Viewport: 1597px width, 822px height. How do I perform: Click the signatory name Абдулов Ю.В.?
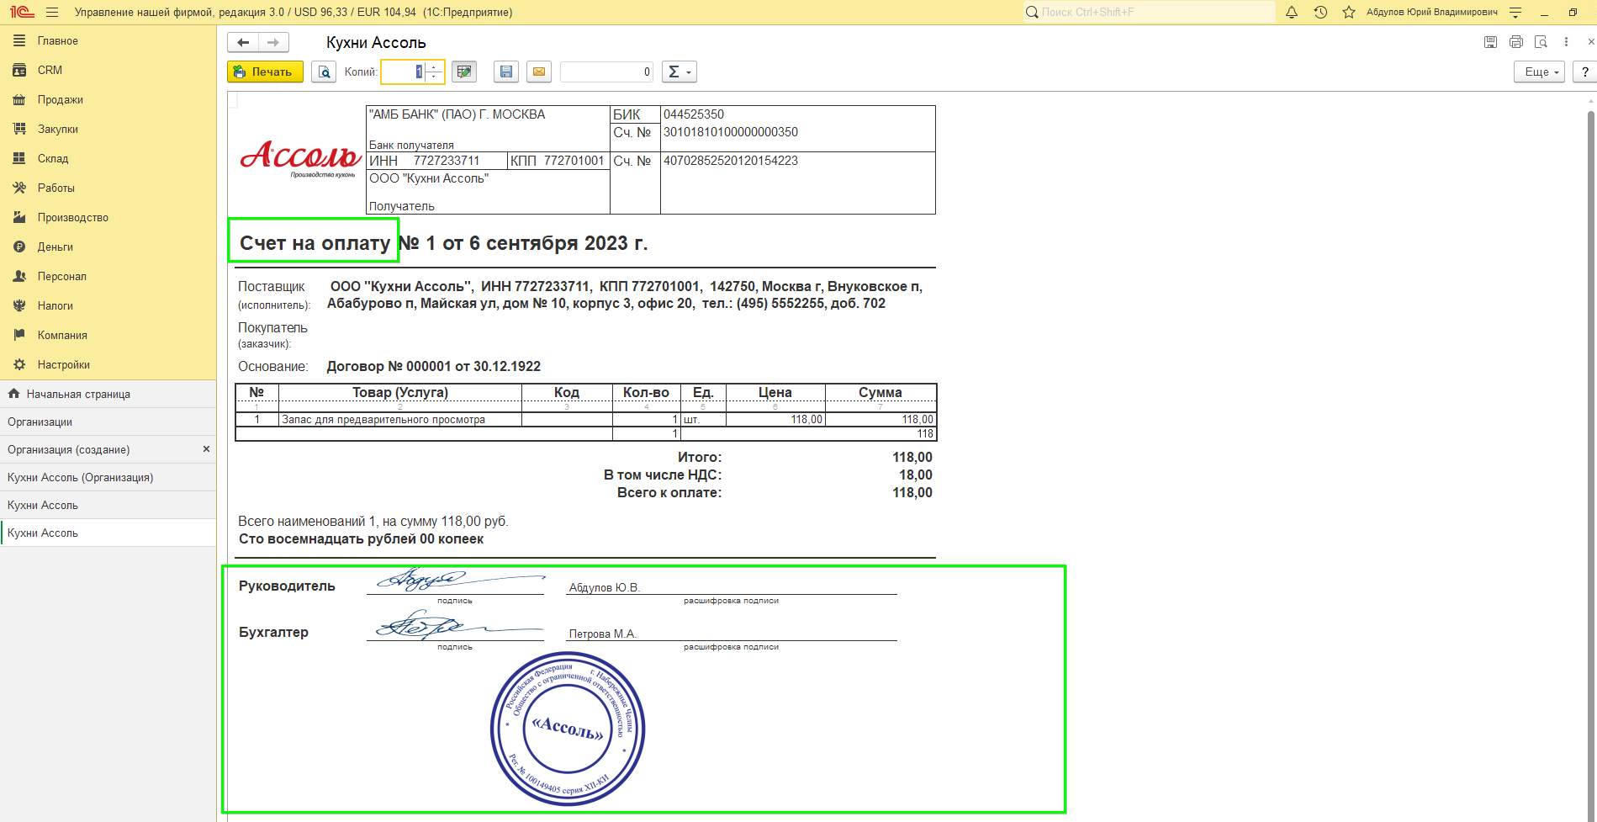pos(605,588)
